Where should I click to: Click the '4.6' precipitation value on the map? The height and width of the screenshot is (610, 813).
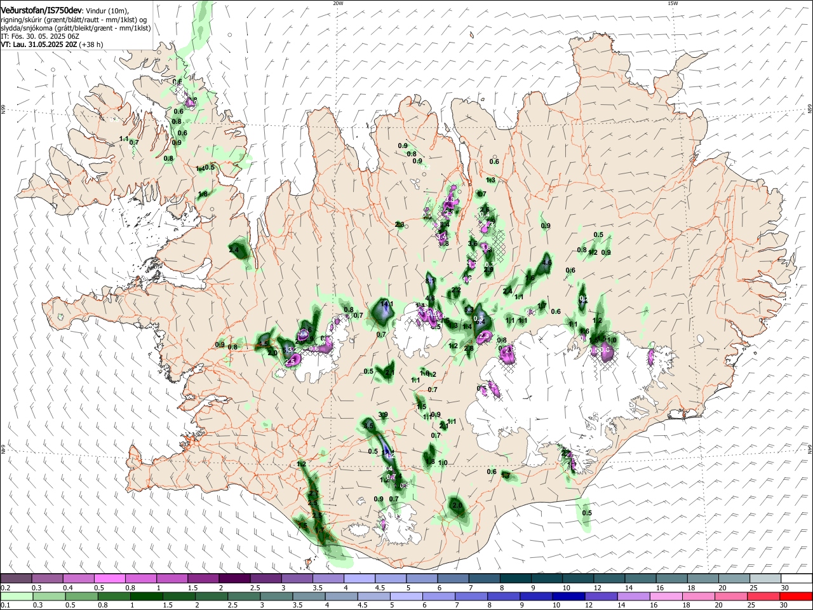point(547,262)
